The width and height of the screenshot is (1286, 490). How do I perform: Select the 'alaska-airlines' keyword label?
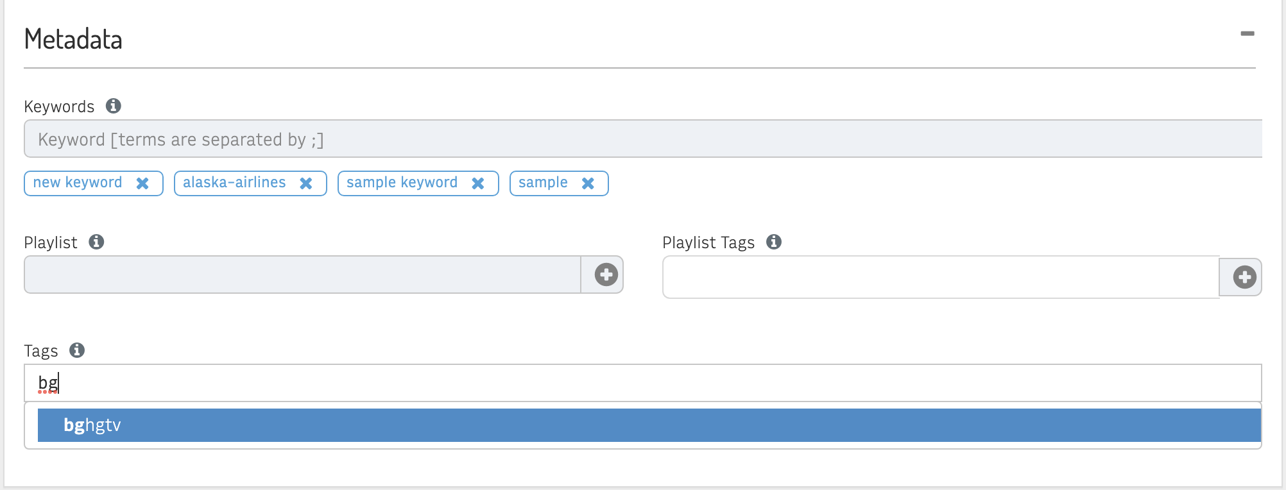(234, 183)
